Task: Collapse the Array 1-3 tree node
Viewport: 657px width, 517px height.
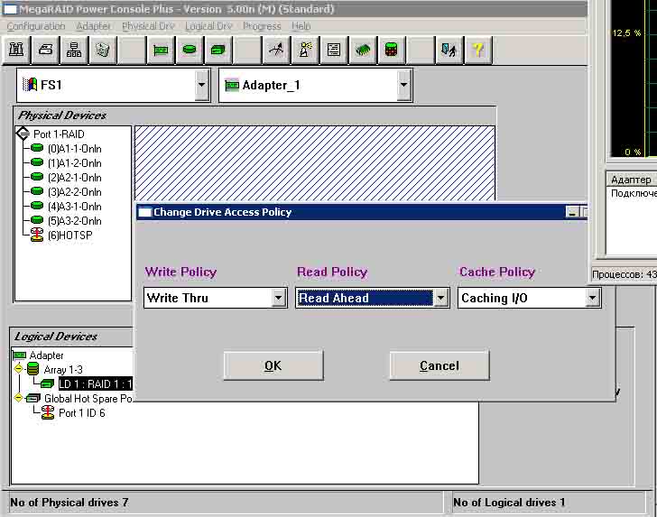Action: point(19,370)
